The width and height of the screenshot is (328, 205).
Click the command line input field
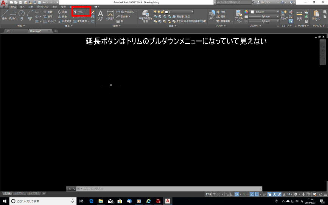click(x=171, y=189)
